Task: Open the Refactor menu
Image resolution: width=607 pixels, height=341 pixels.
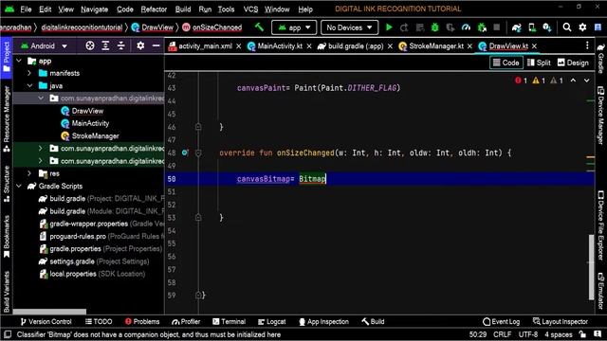Action: (x=154, y=9)
